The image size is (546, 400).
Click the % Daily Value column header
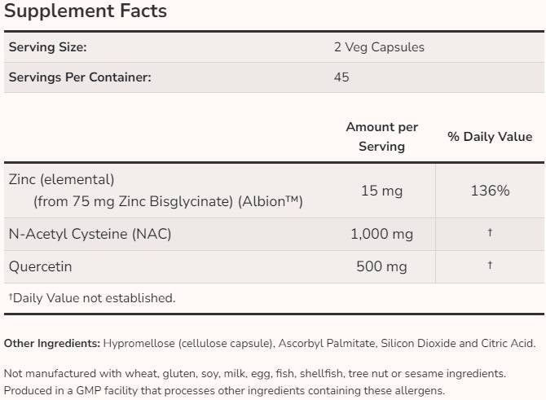(x=490, y=137)
